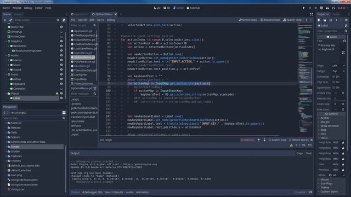Increment the Lines Skipped stepper
The height and width of the screenshot is (197, 351).
tap(343, 103)
